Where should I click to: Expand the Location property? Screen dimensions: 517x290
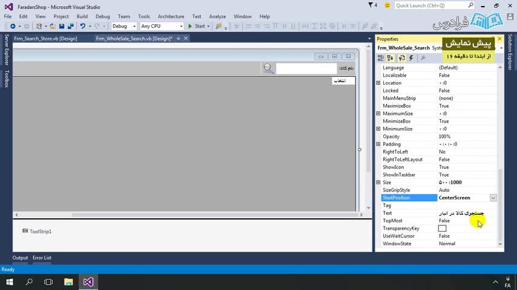tap(378, 83)
